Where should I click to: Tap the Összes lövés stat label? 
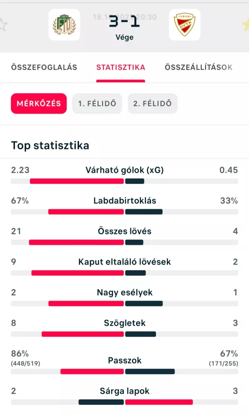tap(124, 231)
